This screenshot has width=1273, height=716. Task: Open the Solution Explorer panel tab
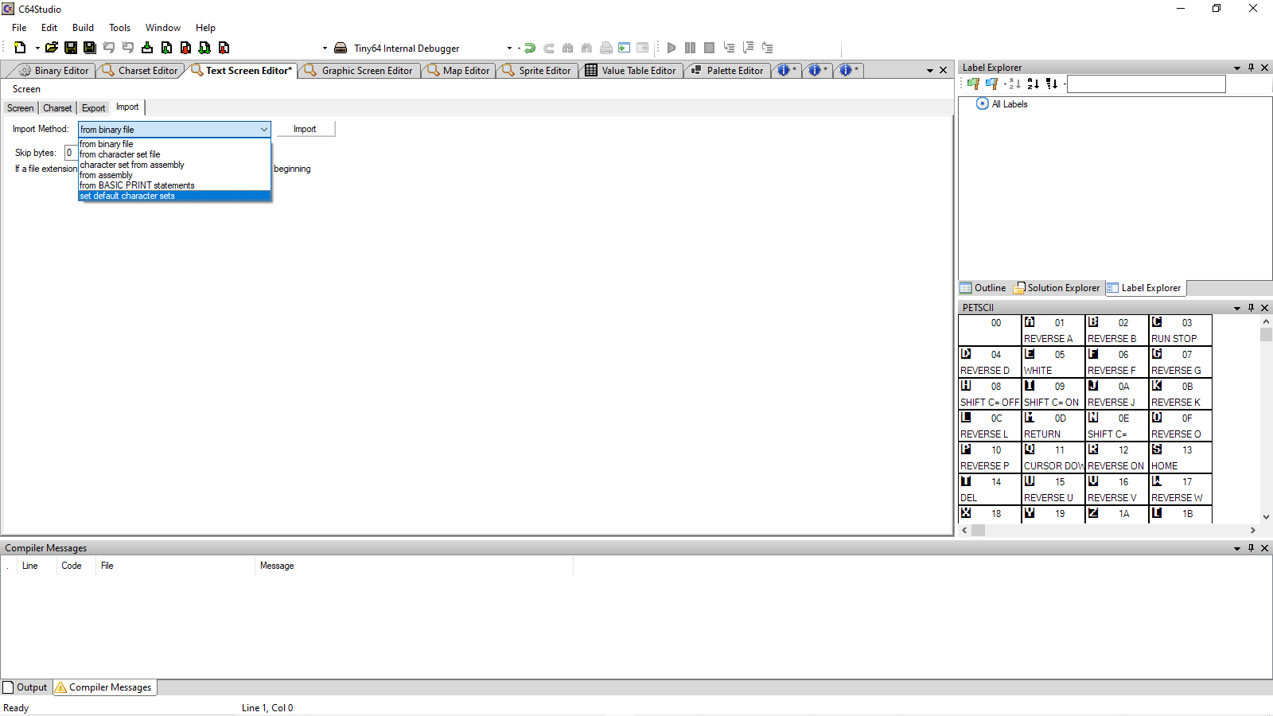coord(1057,288)
